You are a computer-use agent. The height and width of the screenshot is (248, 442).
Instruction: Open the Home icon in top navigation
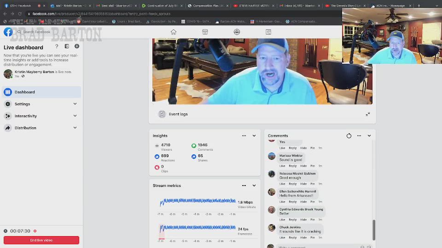tap(174, 32)
